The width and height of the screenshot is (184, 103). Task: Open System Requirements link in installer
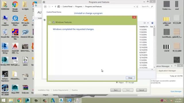(61, 90)
